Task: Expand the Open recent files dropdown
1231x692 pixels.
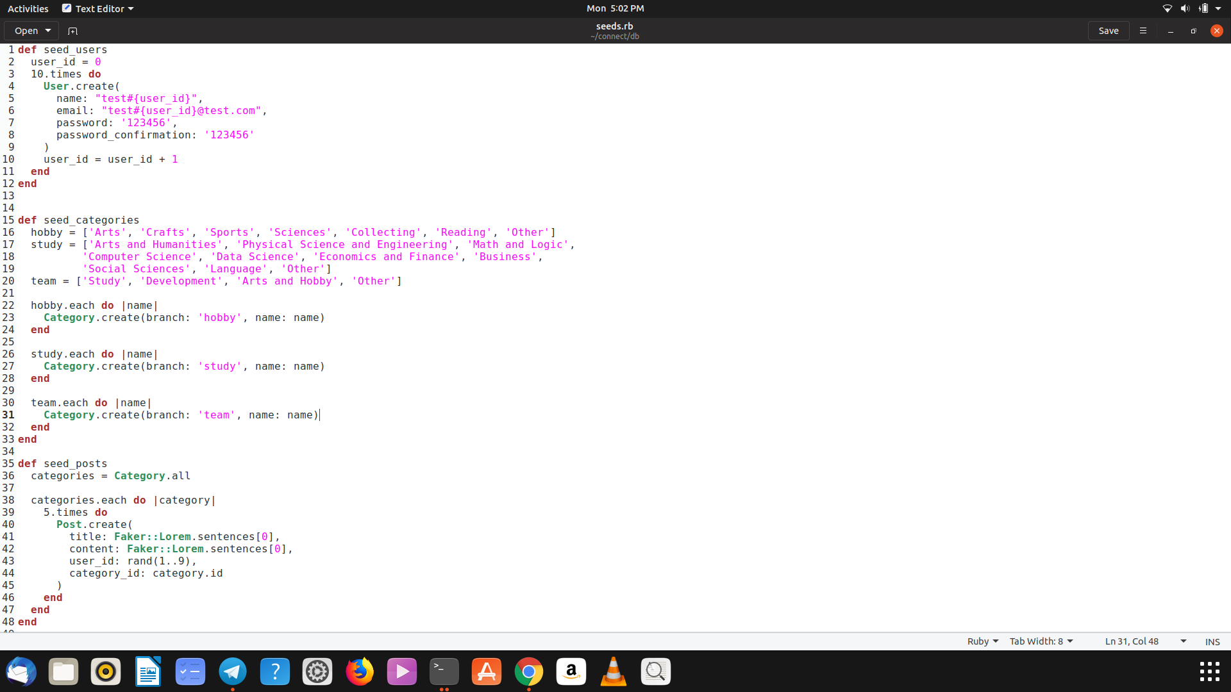Action: [x=48, y=31]
